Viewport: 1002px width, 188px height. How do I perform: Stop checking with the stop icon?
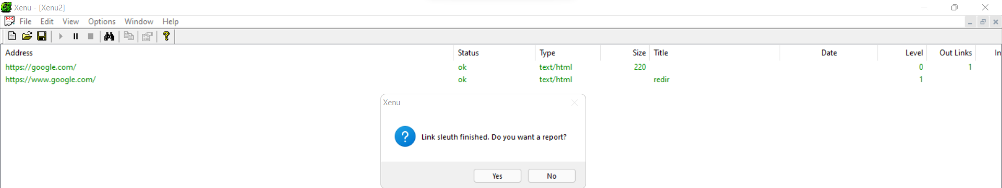pos(91,36)
